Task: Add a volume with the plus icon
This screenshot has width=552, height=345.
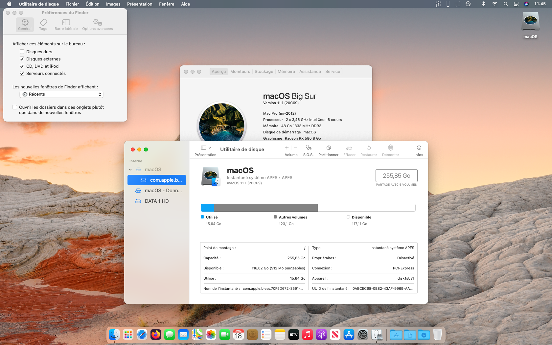Action: tap(287, 148)
